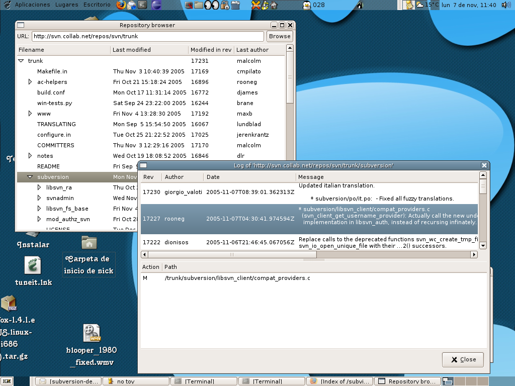
Task: Open the Aplicaciones menu
Action: point(33,5)
